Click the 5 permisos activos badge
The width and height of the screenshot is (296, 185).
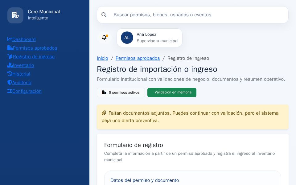coord(121,92)
